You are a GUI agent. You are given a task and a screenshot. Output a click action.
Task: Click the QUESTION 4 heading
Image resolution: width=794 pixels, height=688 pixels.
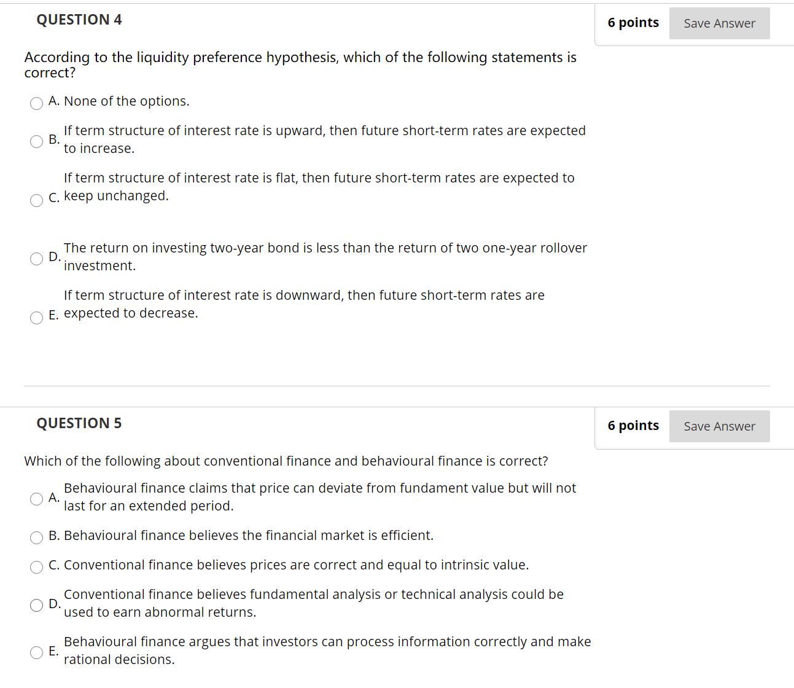[79, 19]
